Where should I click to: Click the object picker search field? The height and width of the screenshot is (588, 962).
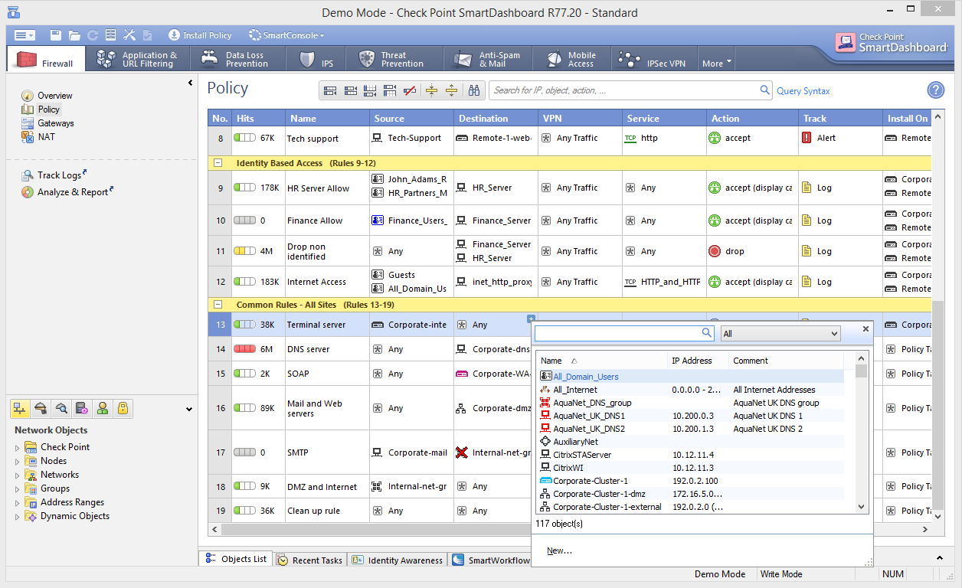[624, 333]
